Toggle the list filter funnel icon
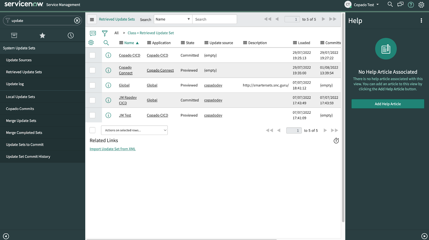The width and height of the screenshot is (429, 240). [x=105, y=33]
